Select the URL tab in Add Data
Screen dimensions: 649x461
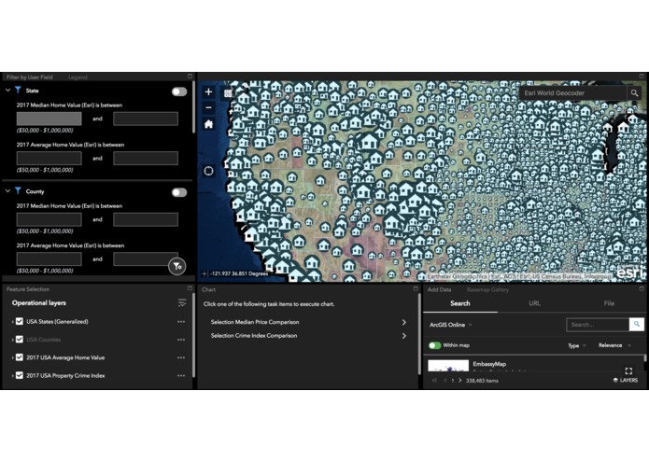[534, 303]
